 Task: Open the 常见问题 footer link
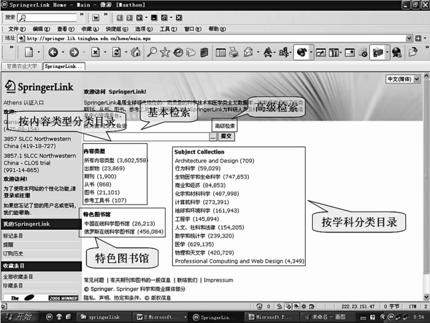click(x=94, y=280)
